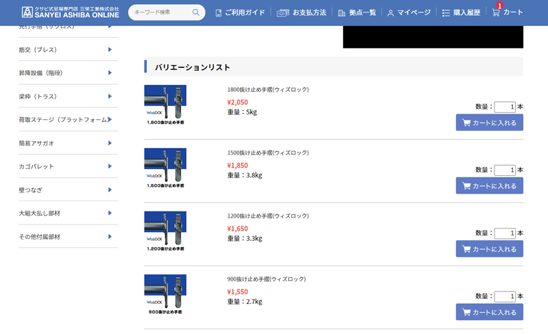
Task: Go to 拠点一覧 locations list
Action: 356,12
